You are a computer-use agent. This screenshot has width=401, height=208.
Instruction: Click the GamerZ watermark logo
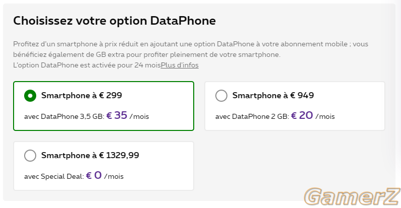tap(352, 196)
